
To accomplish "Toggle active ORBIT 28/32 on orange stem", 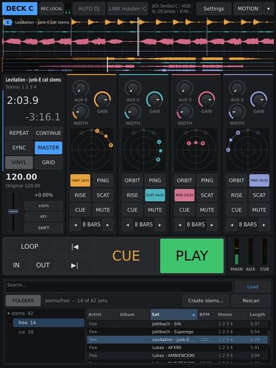I will pyautogui.click(x=80, y=181).
